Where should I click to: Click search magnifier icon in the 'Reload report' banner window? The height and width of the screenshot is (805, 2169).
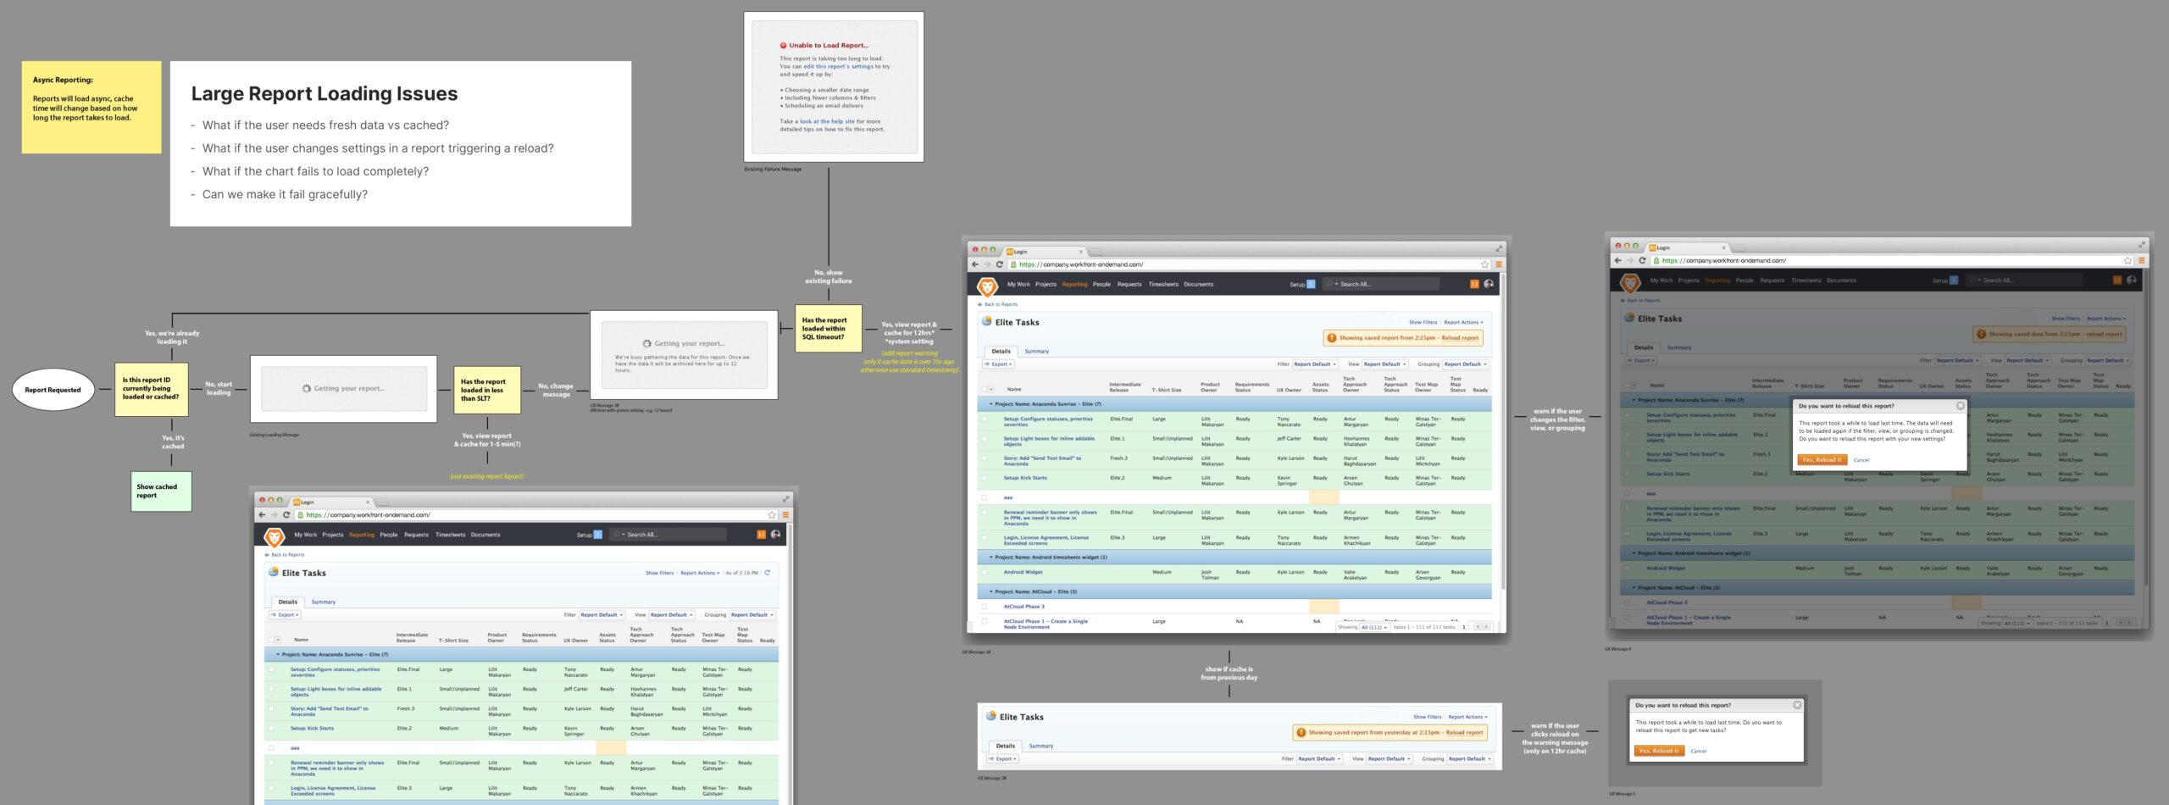tap(1330, 285)
